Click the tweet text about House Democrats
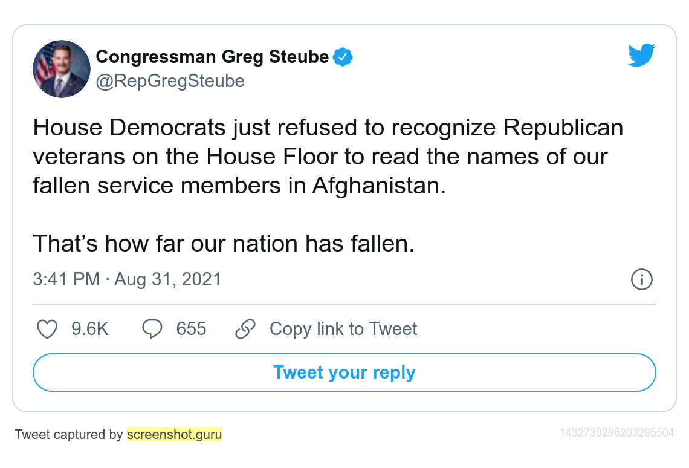The height and width of the screenshot is (468, 689). 328,157
